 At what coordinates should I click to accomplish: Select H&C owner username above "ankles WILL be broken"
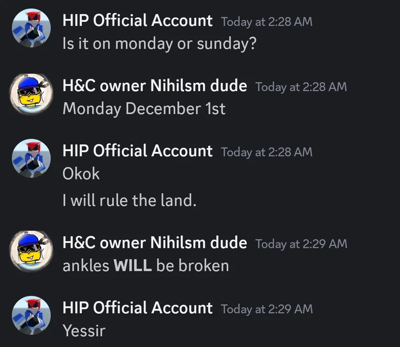(155, 243)
